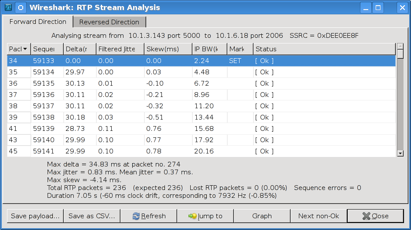Open the Graph view

(262, 216)
